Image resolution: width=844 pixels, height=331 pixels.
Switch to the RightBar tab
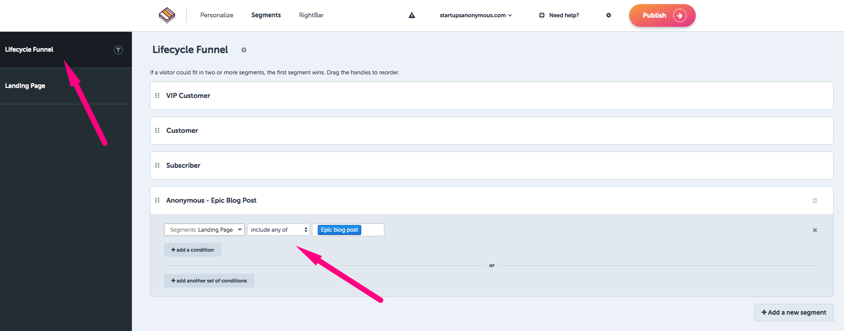coord(311,15)
